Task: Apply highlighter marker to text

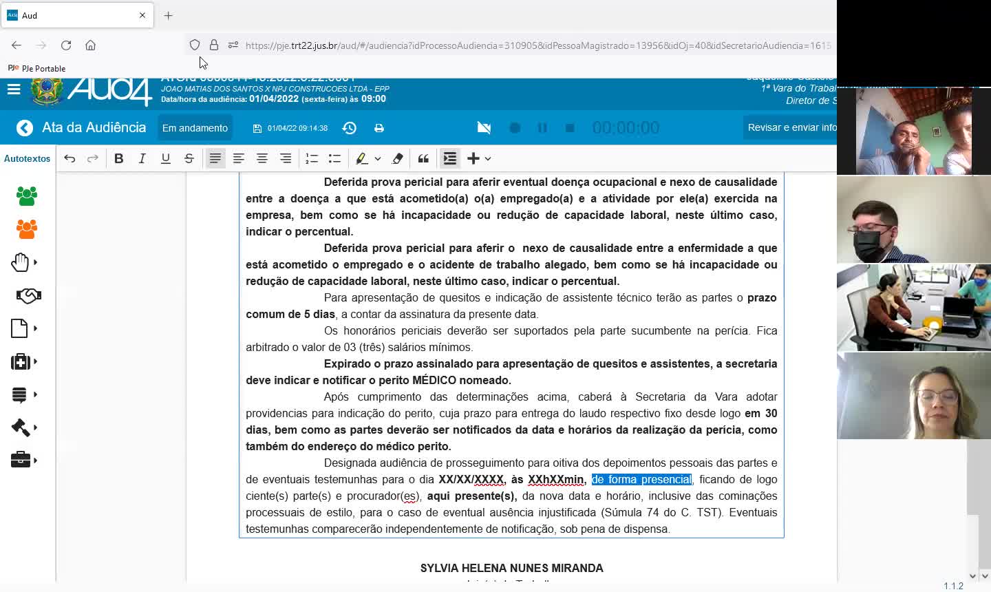Action: click(362, 158)
